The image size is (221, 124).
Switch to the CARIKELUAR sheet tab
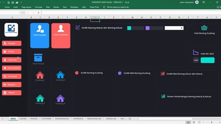pyautogui.click(x=111, y=118)
